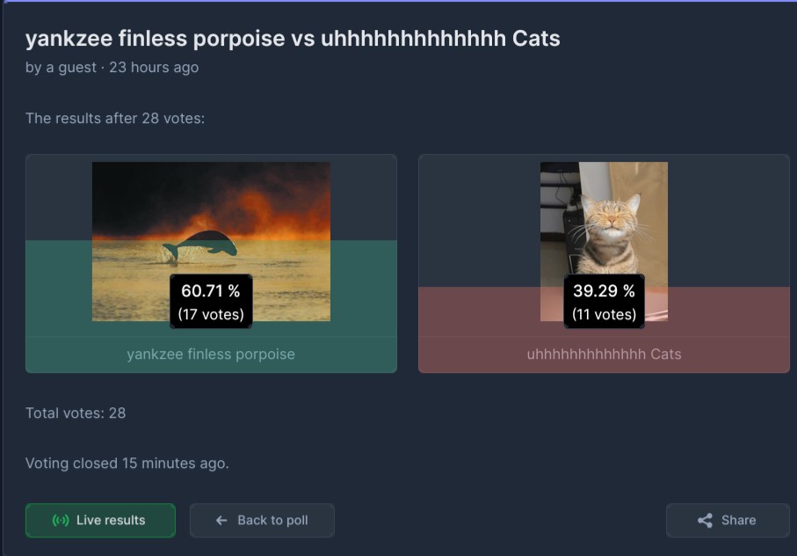Click the 60.71 % votes badge
The width and height of the screenshot is (797, 556).
pos(211,301)
